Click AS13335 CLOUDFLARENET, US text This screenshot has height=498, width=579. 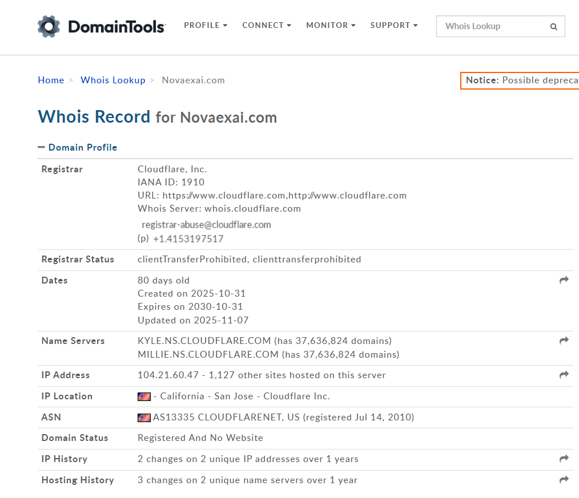click(x=226, y=417)
